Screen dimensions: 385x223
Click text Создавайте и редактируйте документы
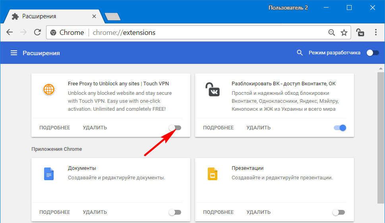coord(116,178)
